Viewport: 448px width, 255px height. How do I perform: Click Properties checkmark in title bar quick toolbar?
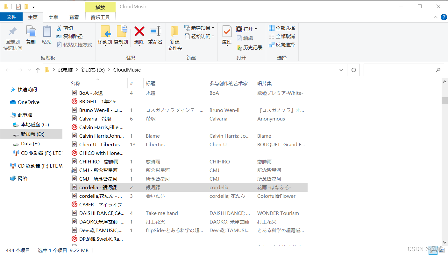(18, 6)
